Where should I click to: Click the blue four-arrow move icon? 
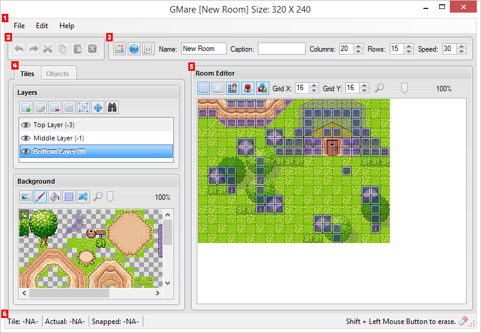[x=98, y=107]
